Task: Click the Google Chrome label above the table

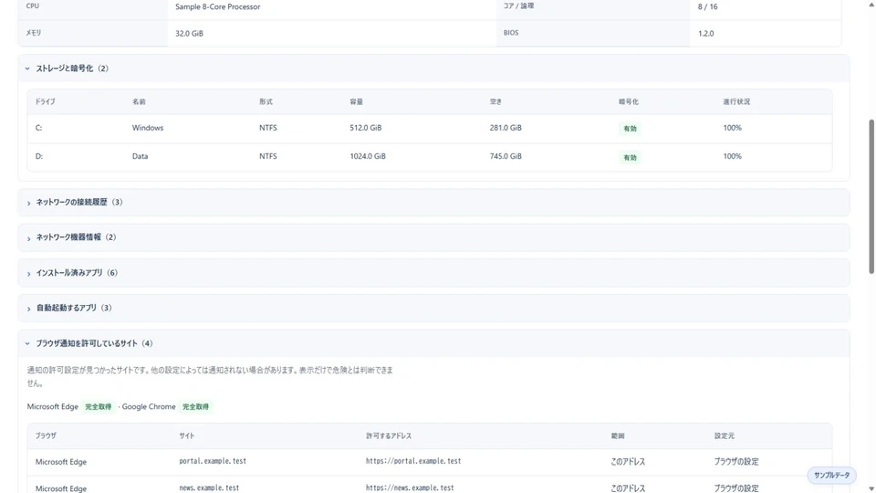Action: tap(149, 407)
